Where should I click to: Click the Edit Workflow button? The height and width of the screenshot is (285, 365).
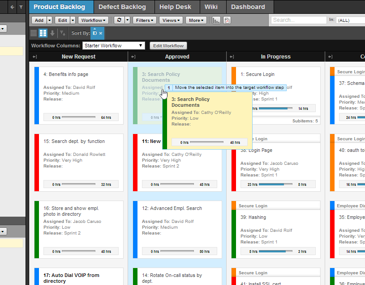click(x=168, y=46)
